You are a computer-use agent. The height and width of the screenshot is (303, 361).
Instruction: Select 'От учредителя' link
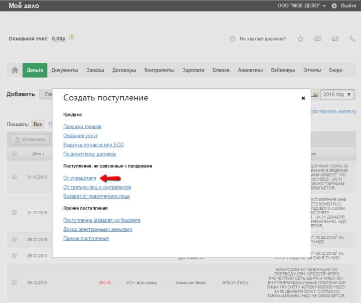coord(79,178)
